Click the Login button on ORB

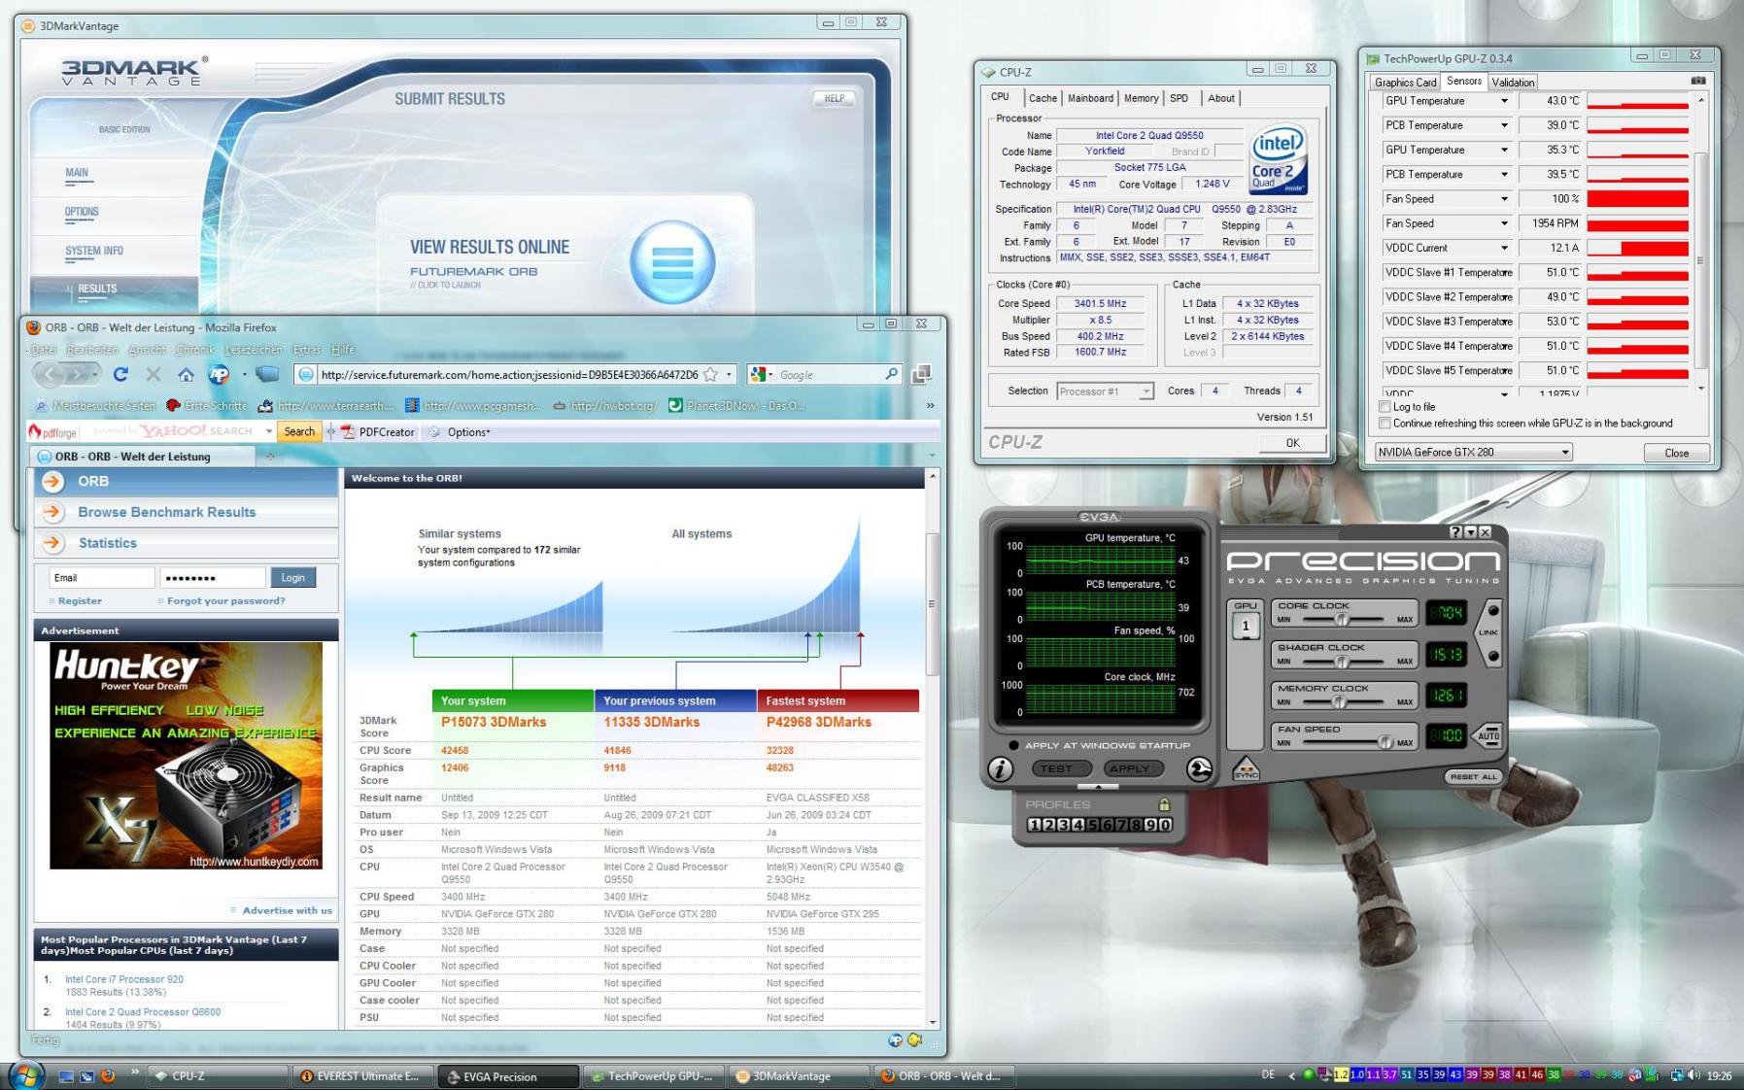coord(292,577)
